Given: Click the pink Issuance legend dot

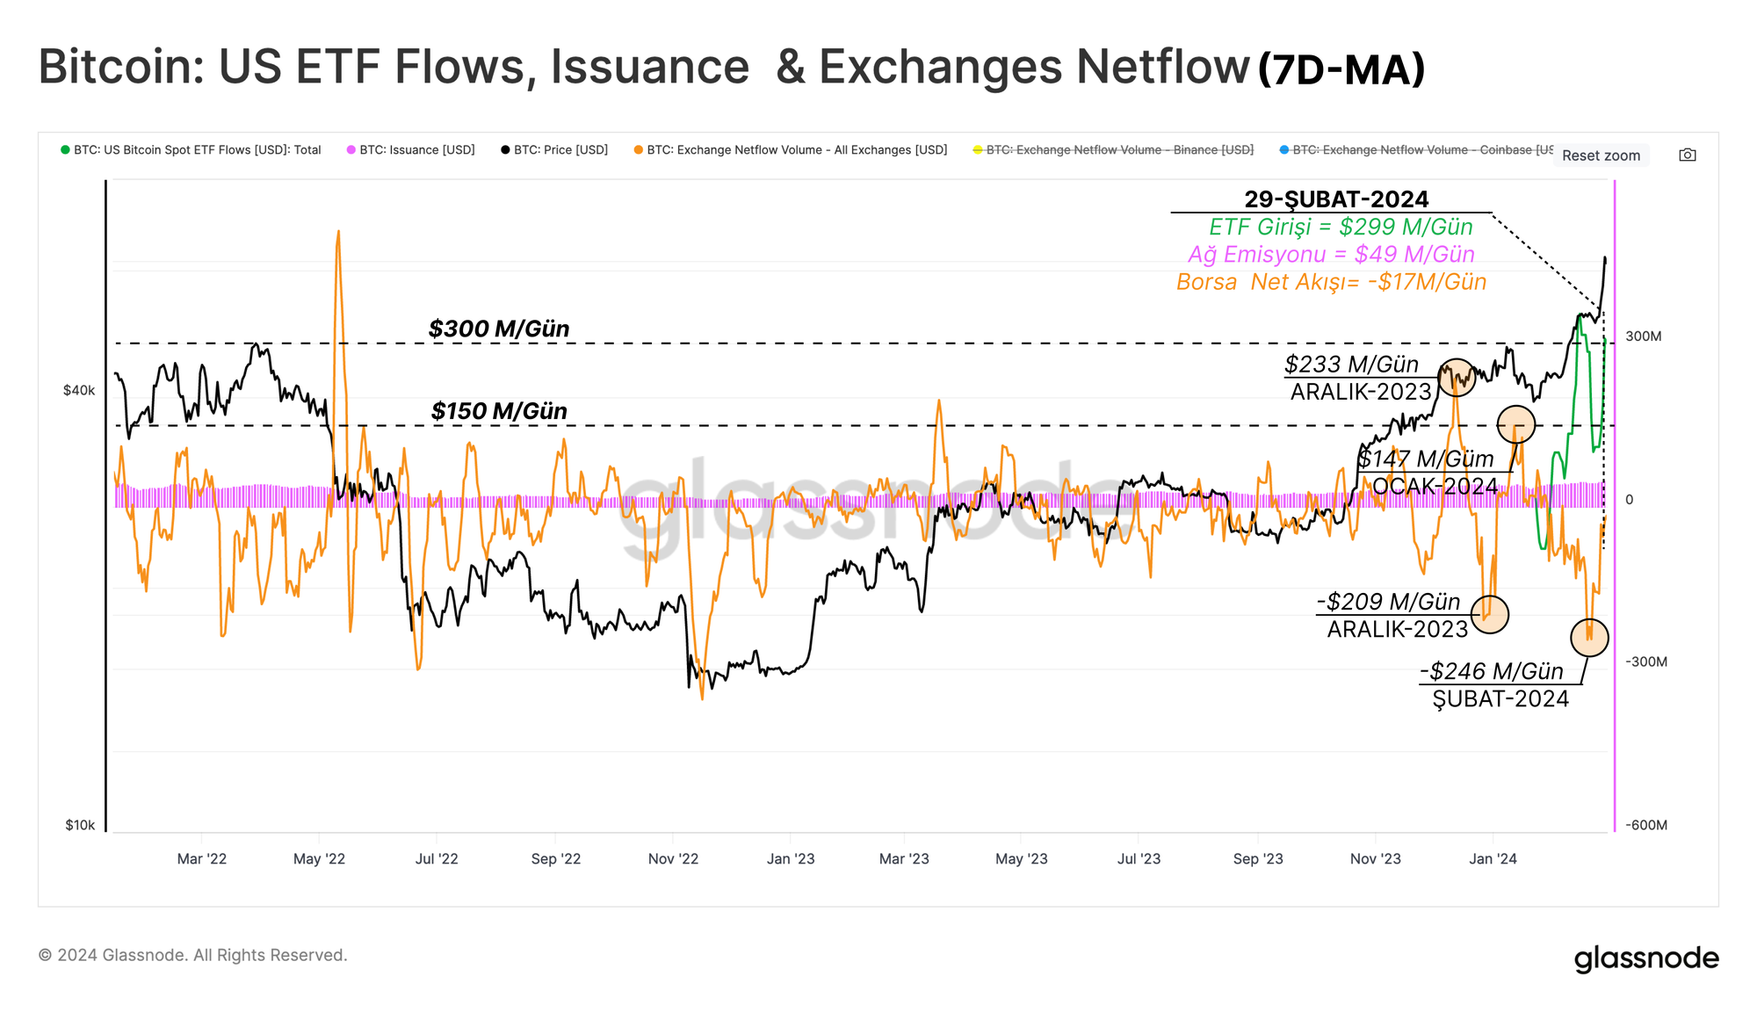Looking at the screenshot, I should coord(351,150).
